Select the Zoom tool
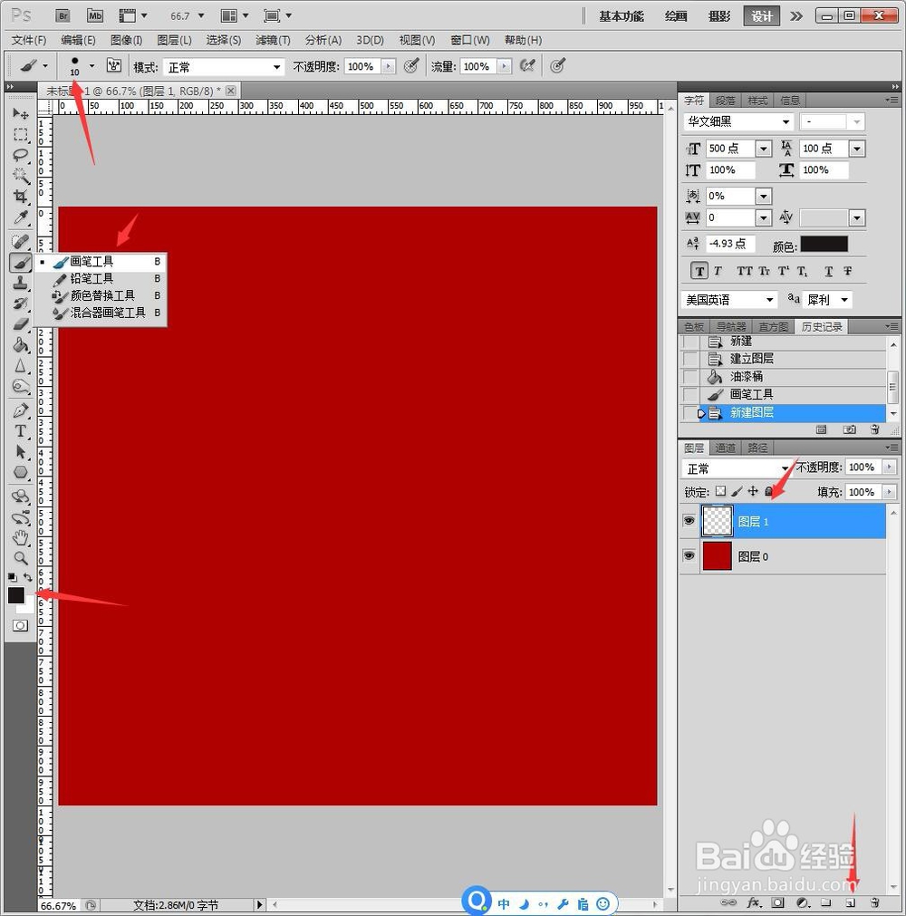 pos(21,558)
